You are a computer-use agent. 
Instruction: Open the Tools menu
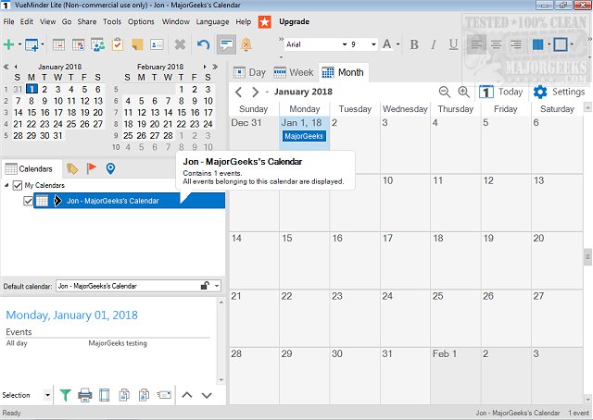coord(112,21)
